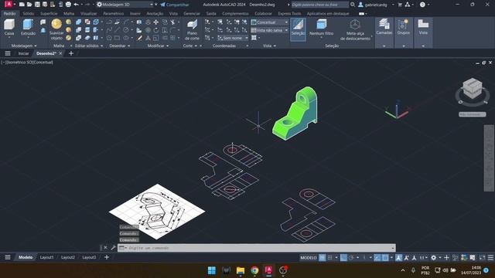The height and width of the screenshot is (278, 495).
Task: Open workspace switching gear in status bar
Action: pyautogui.click(x=433, y=258)
